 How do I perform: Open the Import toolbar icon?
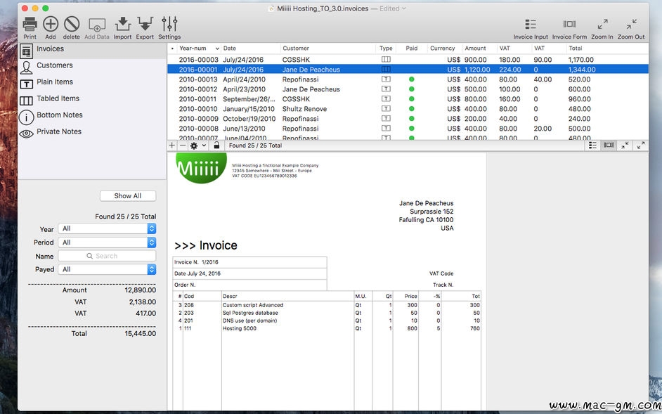point(122,24)
